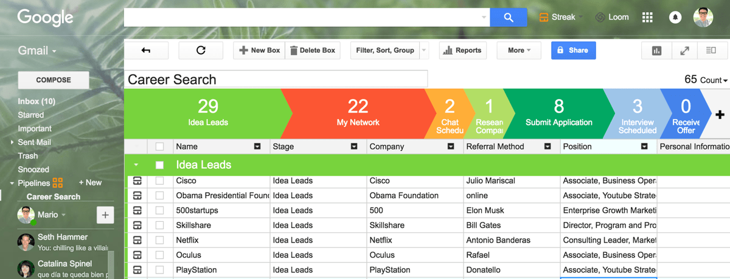Viewport: 730px width, 279px height.
Task: Check the 500startups row checkbox
Action: coord(160,210)
